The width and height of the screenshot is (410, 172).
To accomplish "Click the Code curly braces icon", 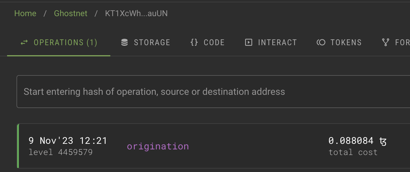I will (194, 43).
